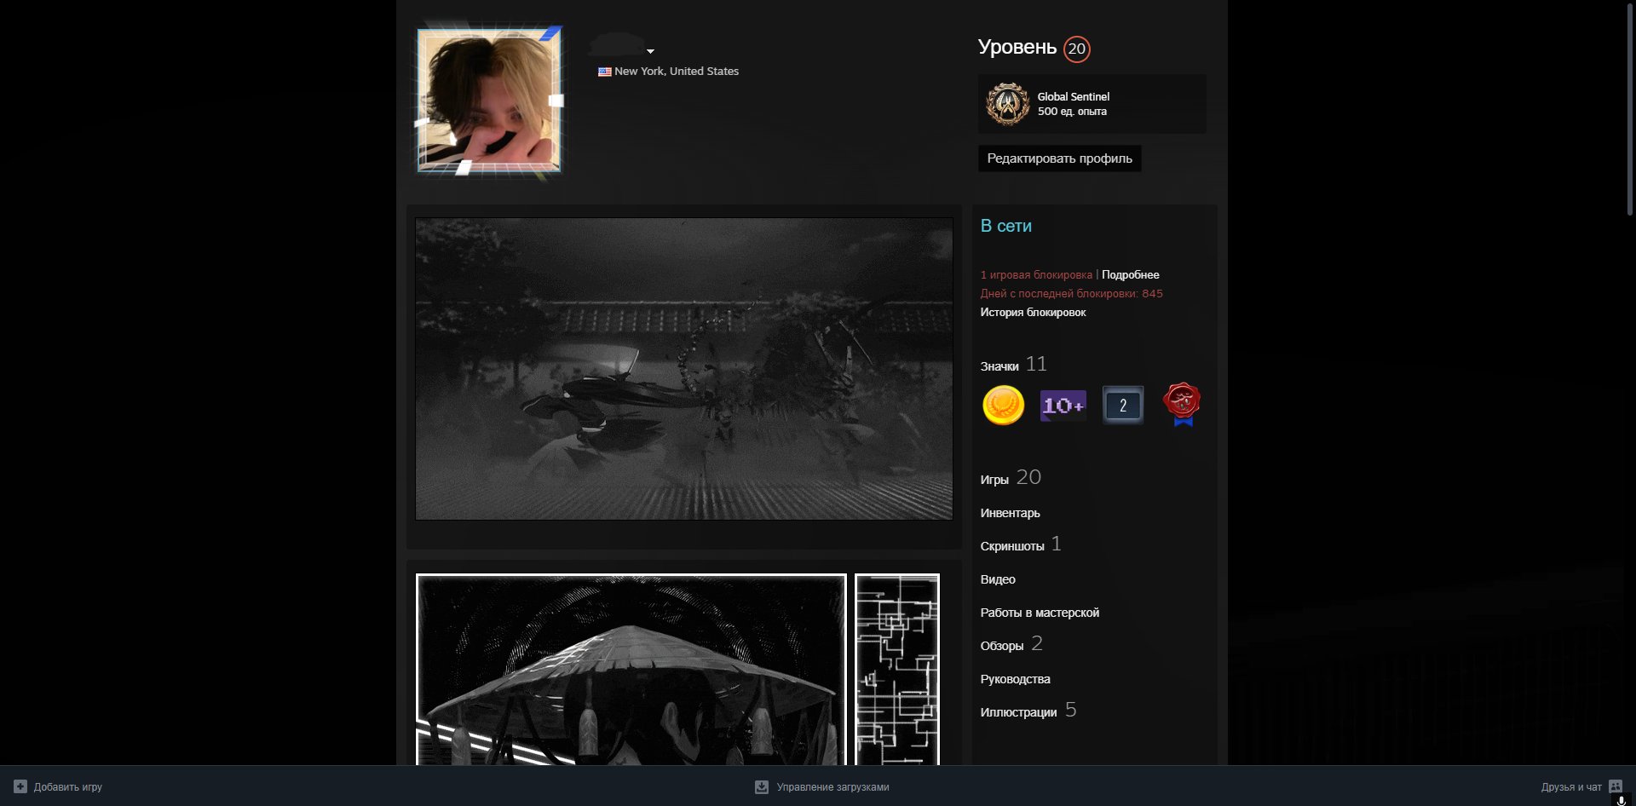
Task: Open Видео link
Action: pos(998,579)
